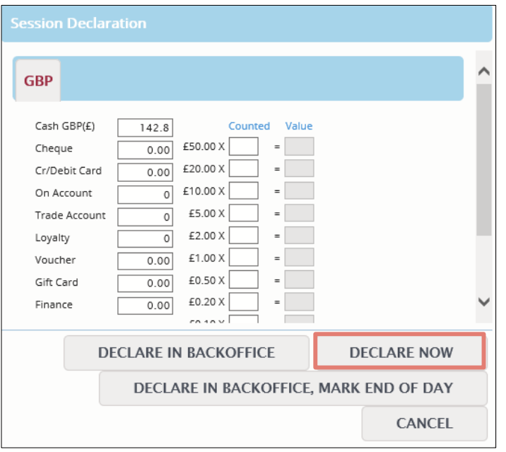506x452 pixels.
Task: Select the Cheque amount field
Action: [145, 150]
